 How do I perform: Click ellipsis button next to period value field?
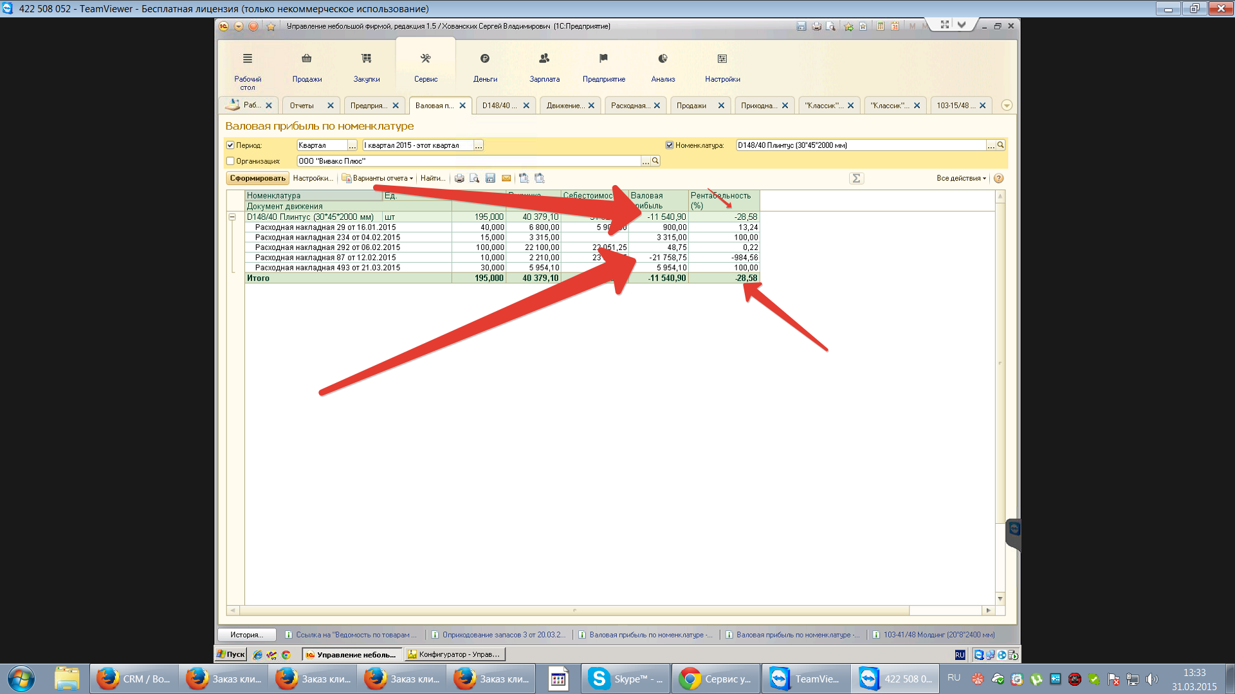[x=478, y=146]
